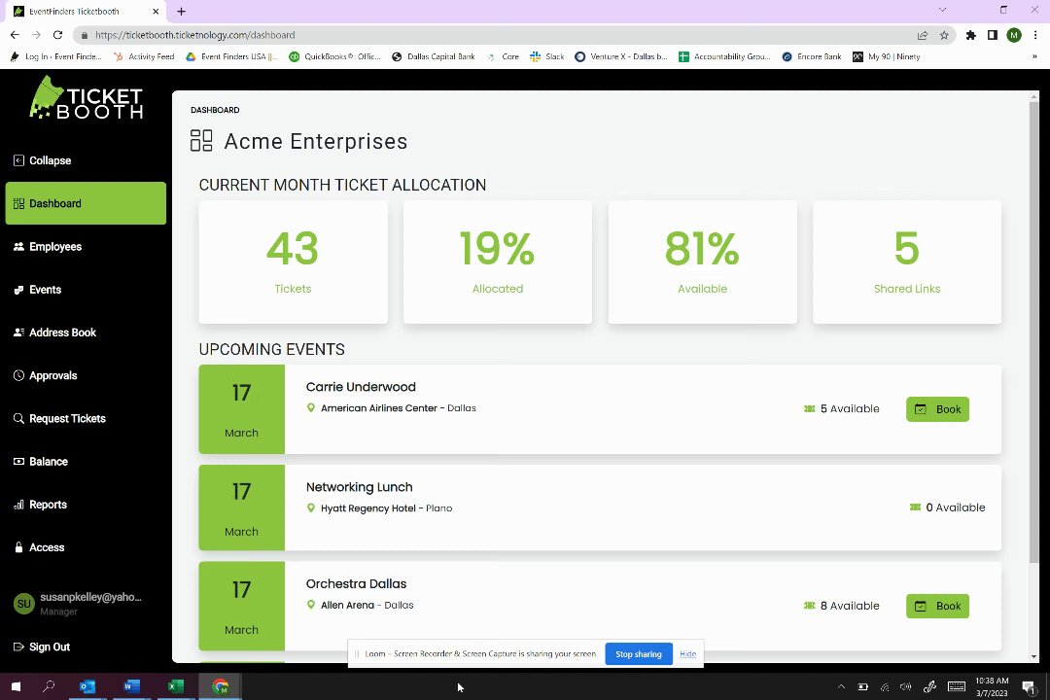This screenshot has height=700, width=1050.
Task: Click the Approvals checkmark icon
Action: tap(18, 375)
